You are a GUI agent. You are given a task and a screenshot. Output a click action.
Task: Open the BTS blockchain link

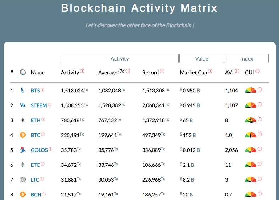pos(35,91)
